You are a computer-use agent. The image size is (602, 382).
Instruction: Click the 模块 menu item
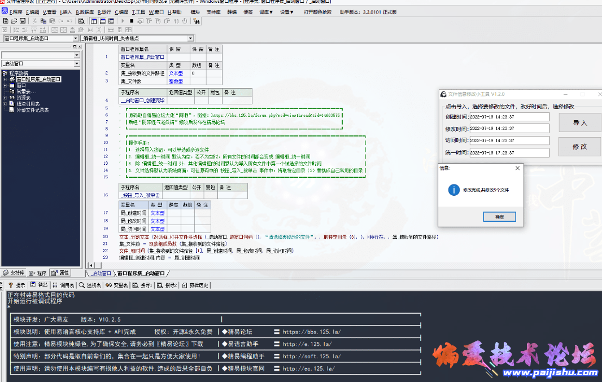[195, 12]
